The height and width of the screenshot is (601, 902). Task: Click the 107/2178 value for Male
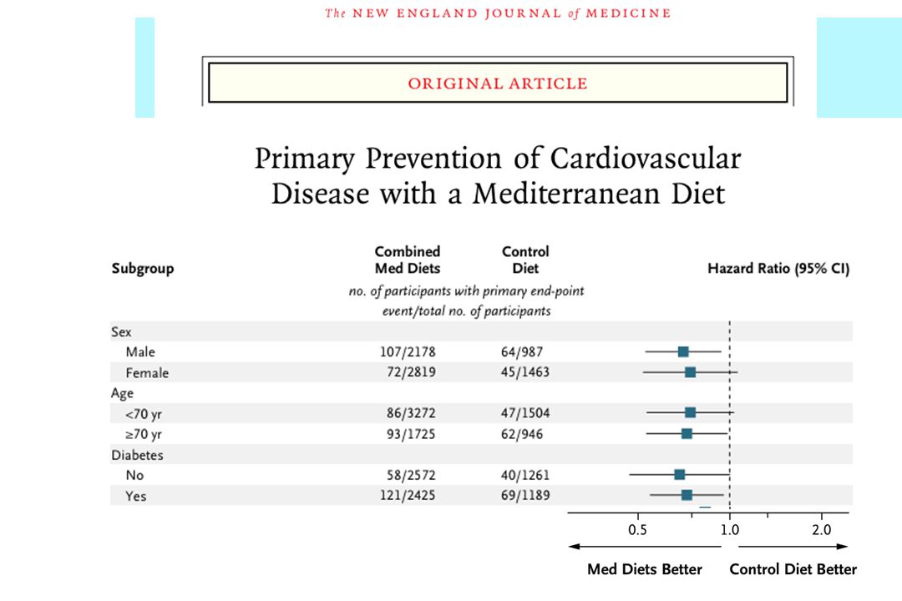pos(408,352)
